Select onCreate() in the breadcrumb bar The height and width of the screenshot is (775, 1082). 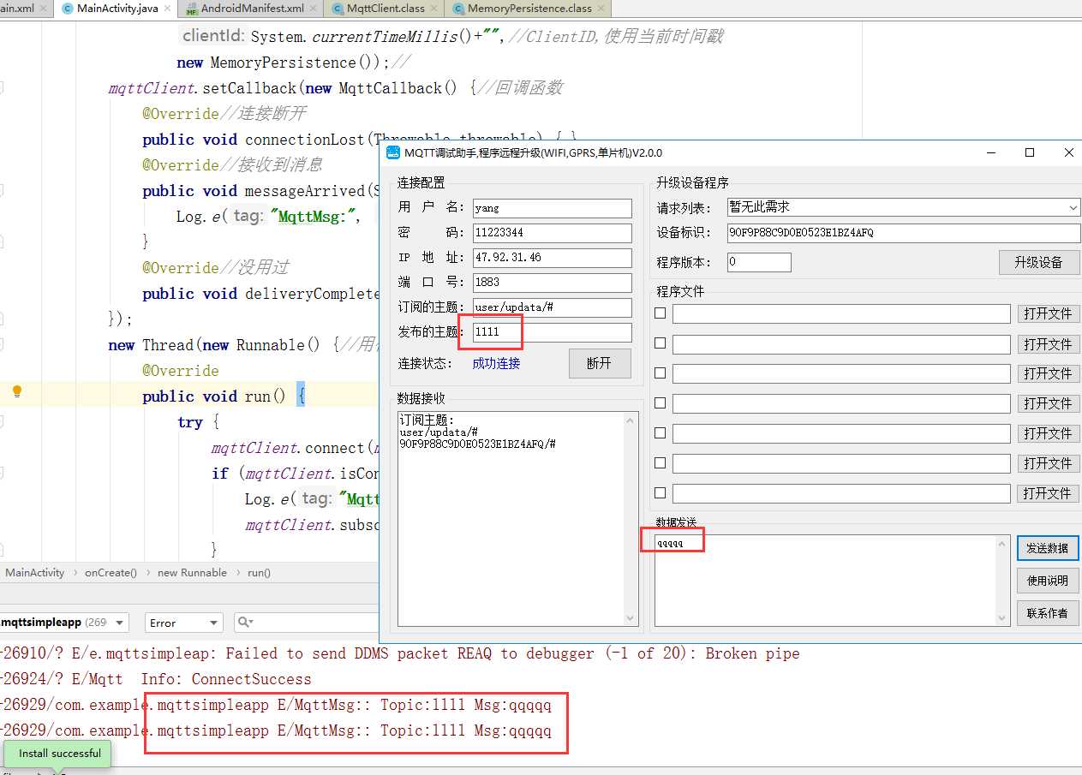click(111, 573)
